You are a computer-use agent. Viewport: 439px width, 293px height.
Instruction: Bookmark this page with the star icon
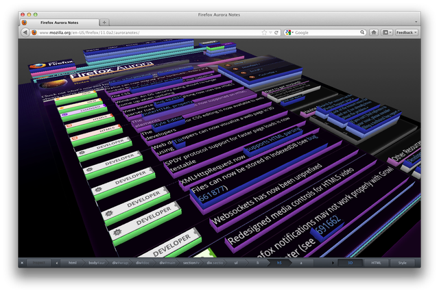point(264,32)
